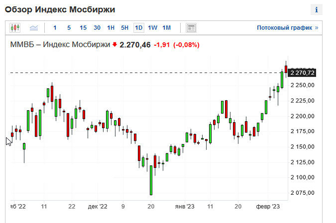The image size is (336, 223).
Task: Select the active 1D interval
Action: tap(139, 28)
